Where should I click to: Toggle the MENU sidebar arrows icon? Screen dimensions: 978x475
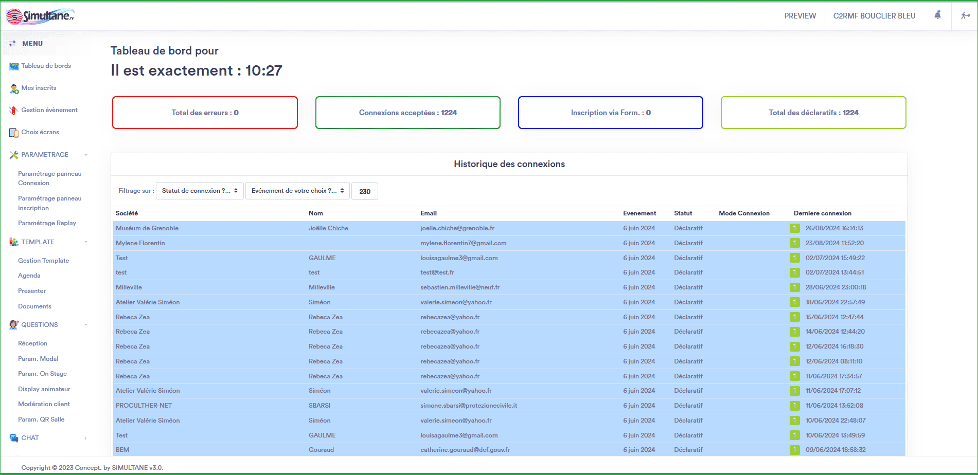[x=13, y=44]
